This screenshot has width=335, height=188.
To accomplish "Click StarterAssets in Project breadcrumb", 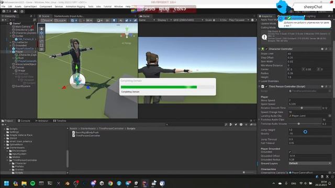I will tap(88, 128).
